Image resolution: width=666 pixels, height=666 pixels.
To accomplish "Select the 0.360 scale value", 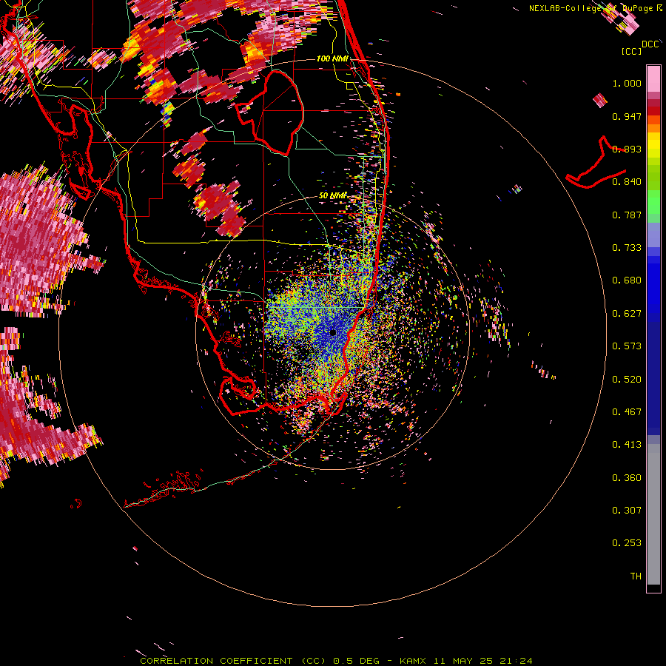I will tap(627, 478).
